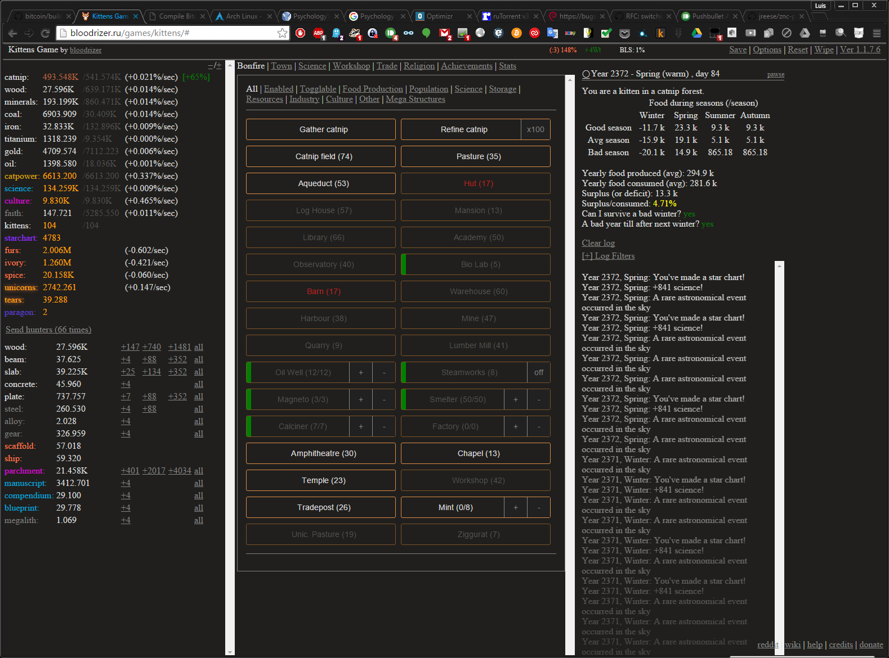Open the Chrome hamburger menu
The height and width of the screenshot is (658, 889).
[x=877, y=33]
